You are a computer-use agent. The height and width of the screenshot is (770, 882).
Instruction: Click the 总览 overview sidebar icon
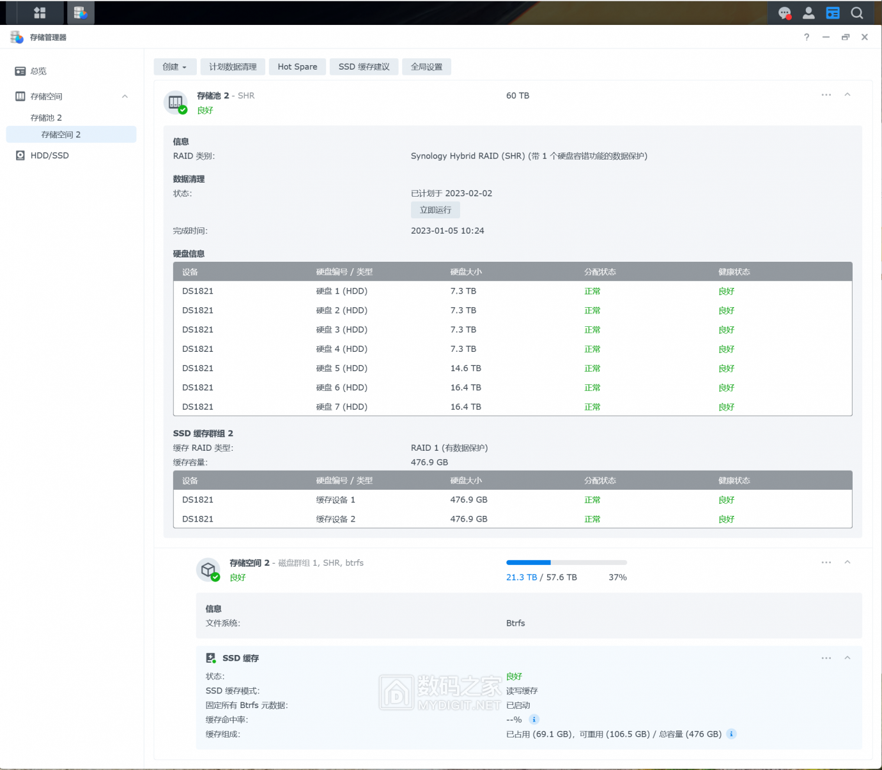[20, 71]
